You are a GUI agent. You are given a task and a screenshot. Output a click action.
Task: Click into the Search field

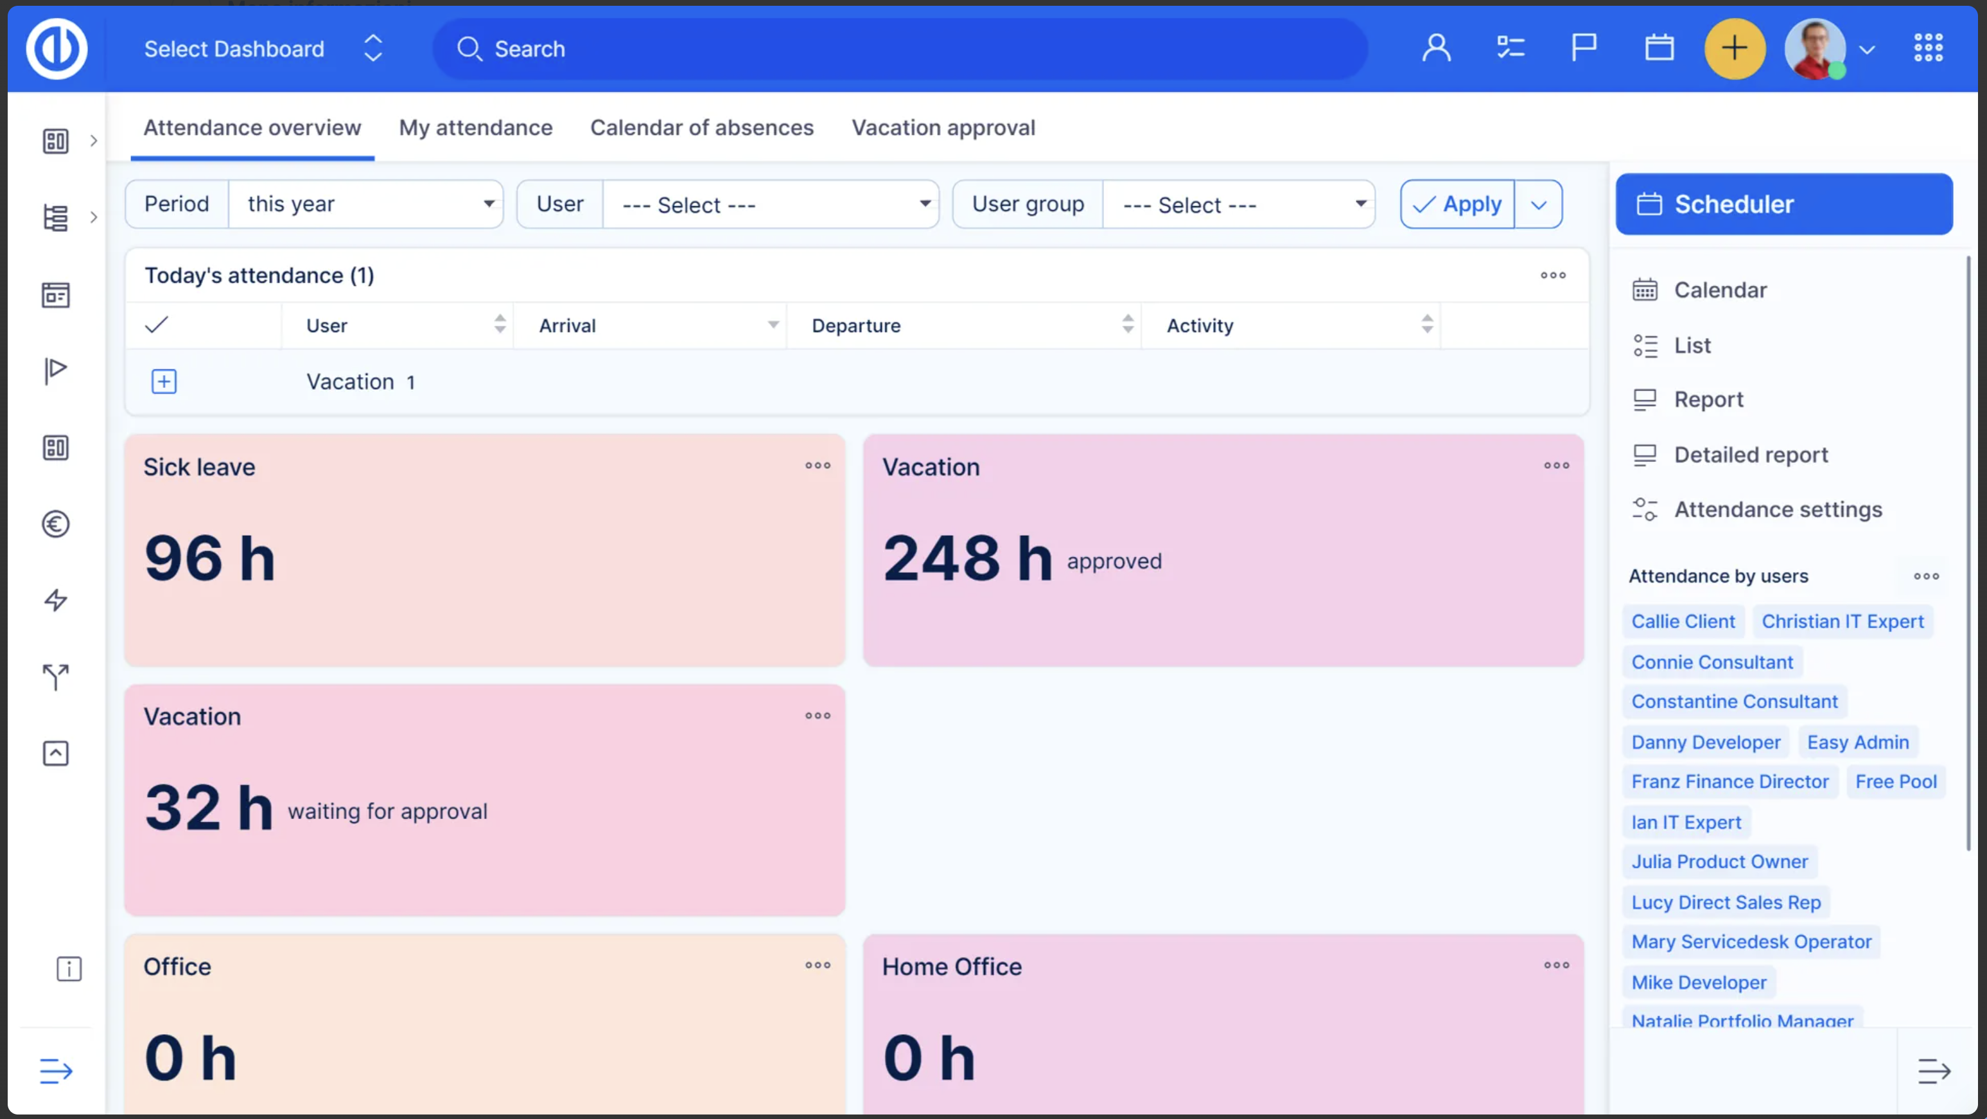pyautogui.click(x=900, y=49)
